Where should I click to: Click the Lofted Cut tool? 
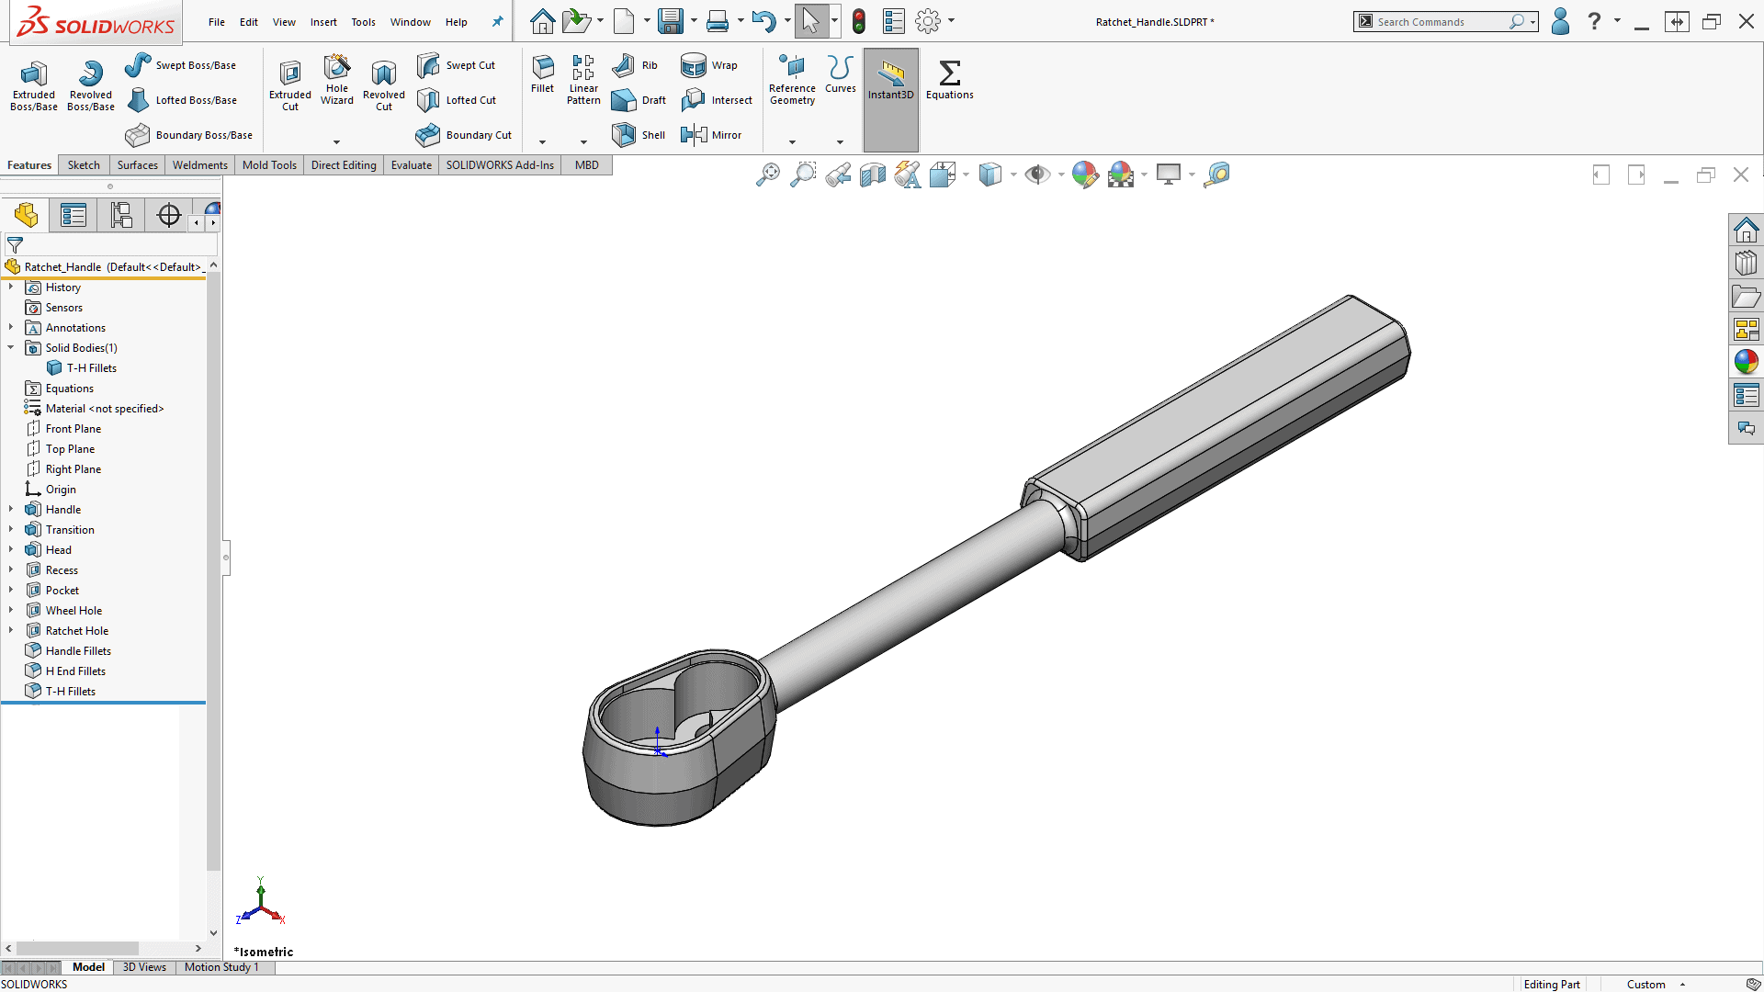pyautogui.click(x=457, y=100)
